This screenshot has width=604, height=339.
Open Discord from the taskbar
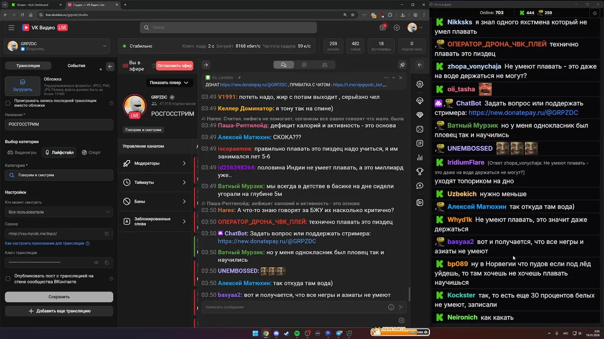[276, 333]
